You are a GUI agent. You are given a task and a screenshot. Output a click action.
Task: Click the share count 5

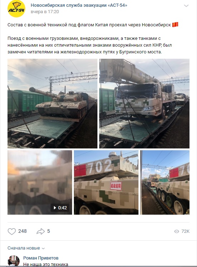(49, 231)
